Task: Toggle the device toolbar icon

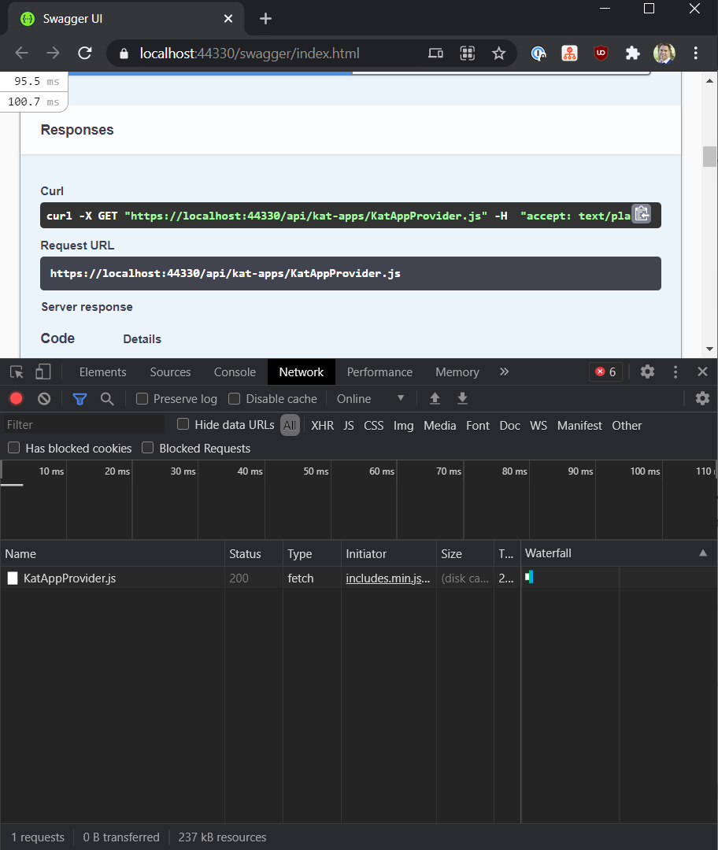Action: point(43,371)
